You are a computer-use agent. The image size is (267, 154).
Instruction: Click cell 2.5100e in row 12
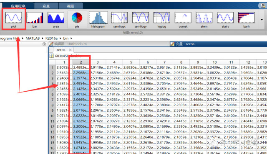(x=214, y=126)
